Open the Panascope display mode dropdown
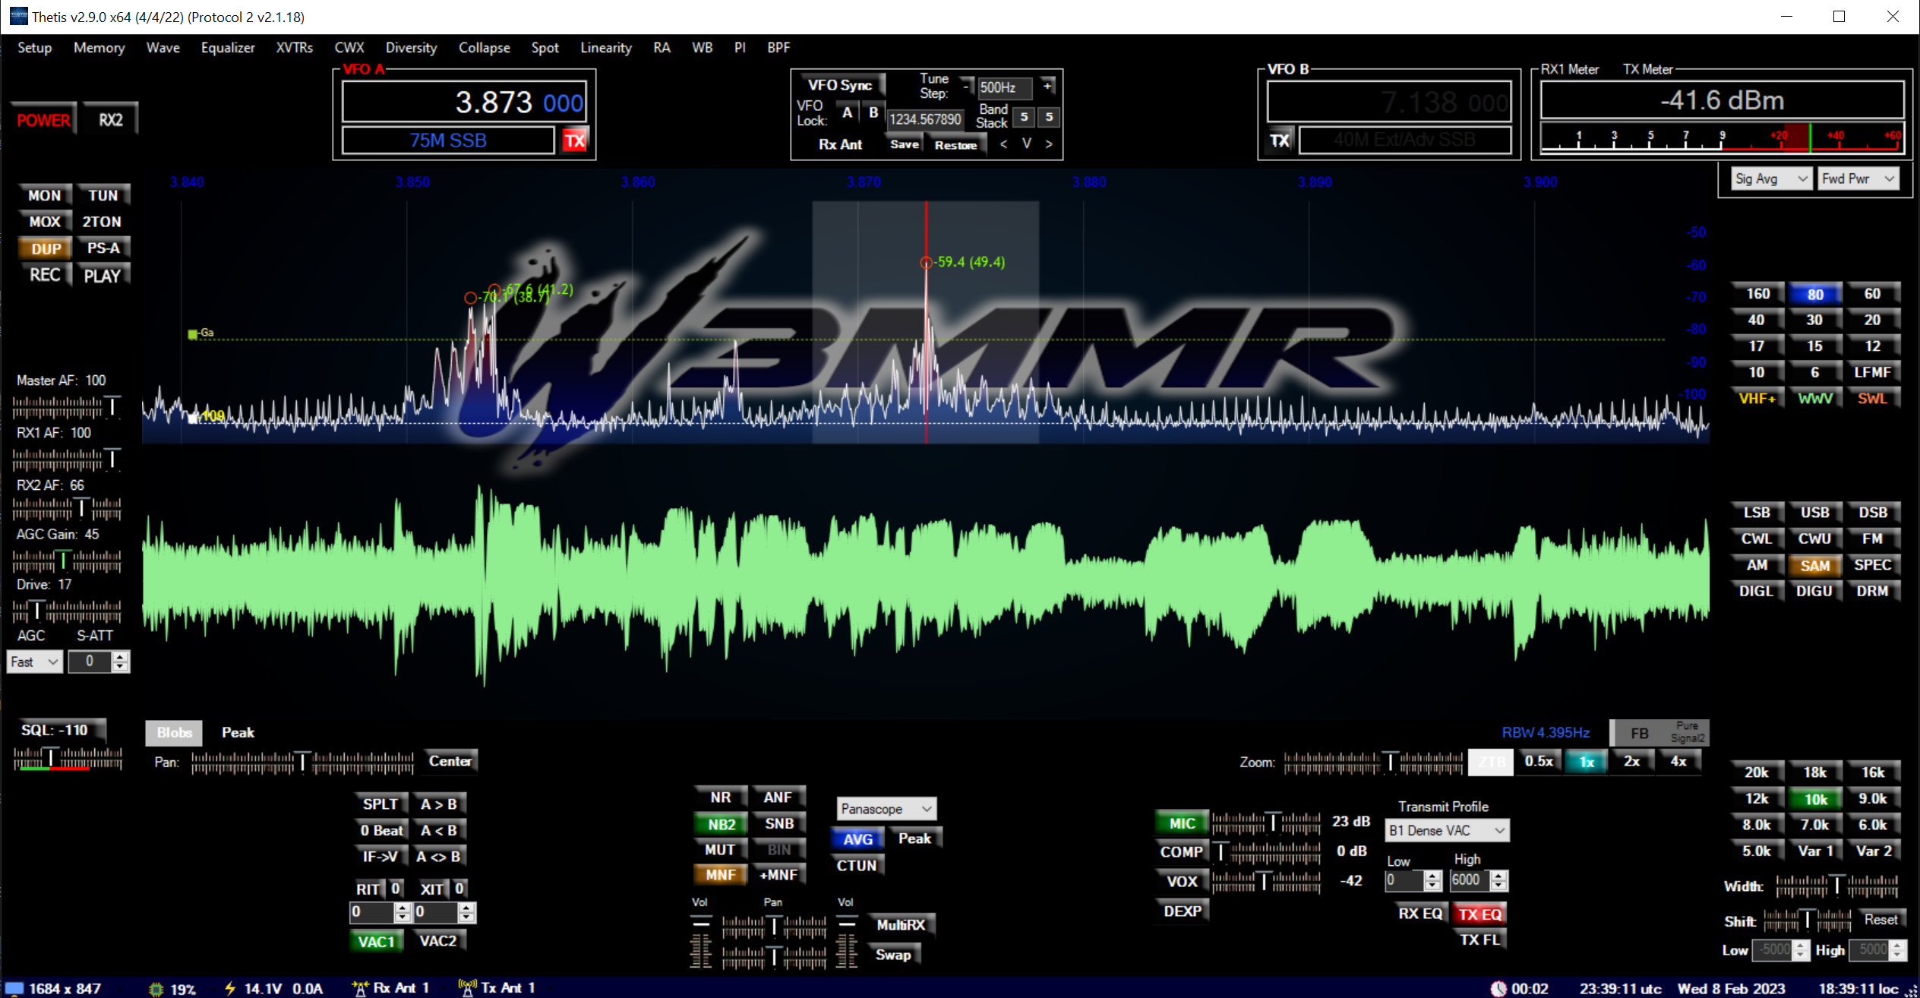The width and height of the screenshot is (1920, 998). 886,809
